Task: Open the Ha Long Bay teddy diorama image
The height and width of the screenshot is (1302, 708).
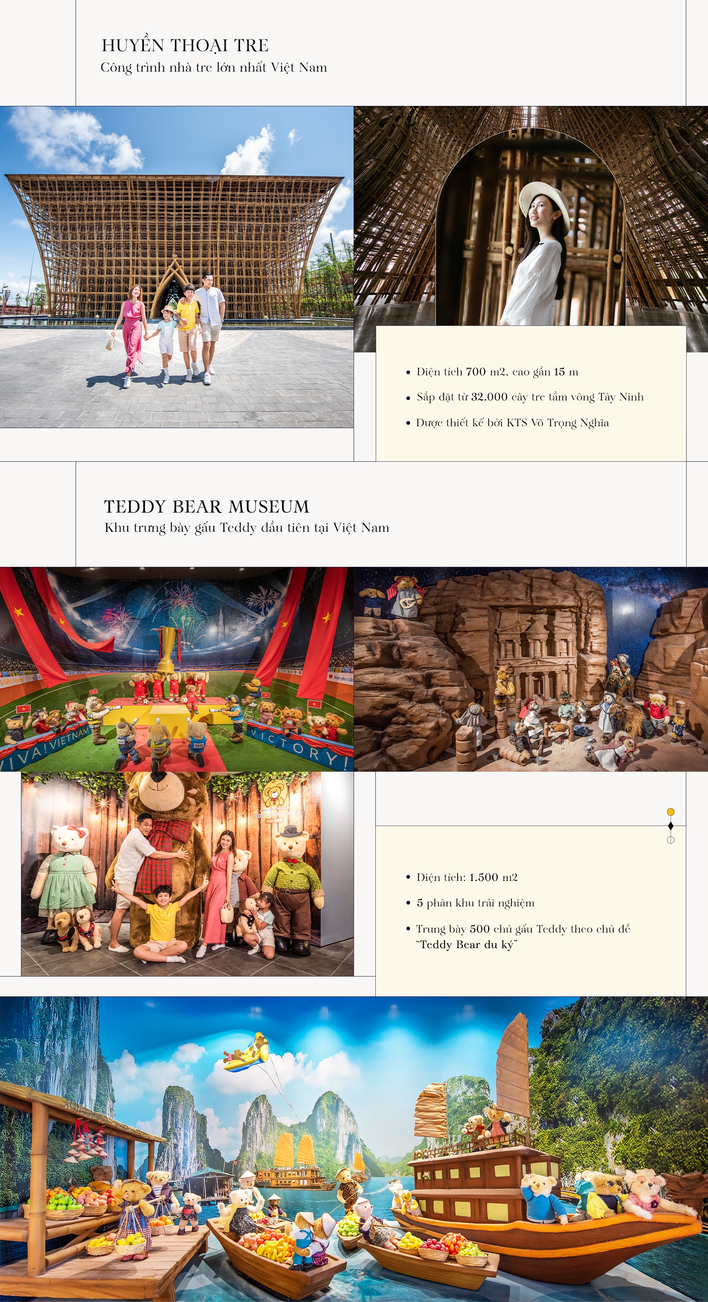Action: coord(354,1148)
